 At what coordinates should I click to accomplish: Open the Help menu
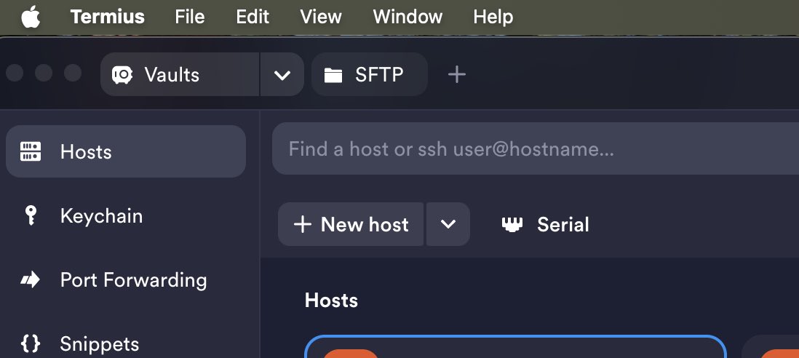[x=493, y=17]
